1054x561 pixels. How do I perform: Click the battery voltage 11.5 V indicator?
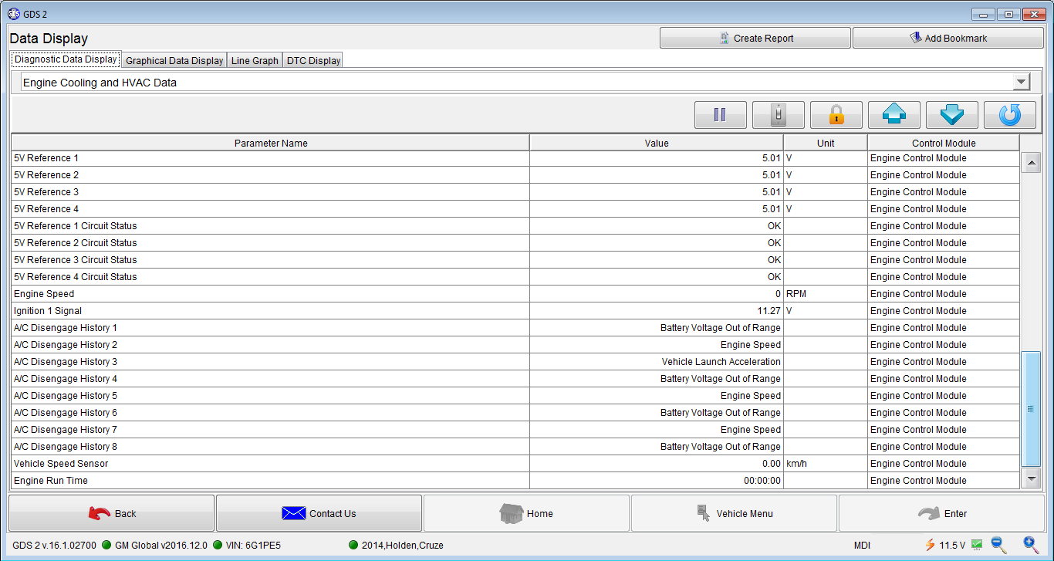pyautogui.click(x=945, y=546)
